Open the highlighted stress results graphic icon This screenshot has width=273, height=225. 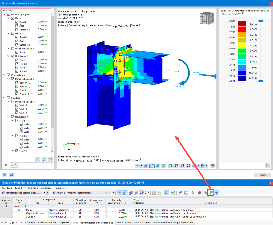point(211,193)
